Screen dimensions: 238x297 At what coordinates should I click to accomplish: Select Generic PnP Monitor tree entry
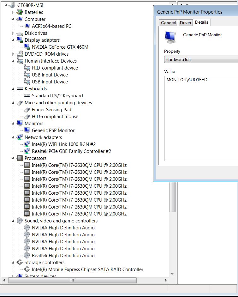(x=53, y=130)
